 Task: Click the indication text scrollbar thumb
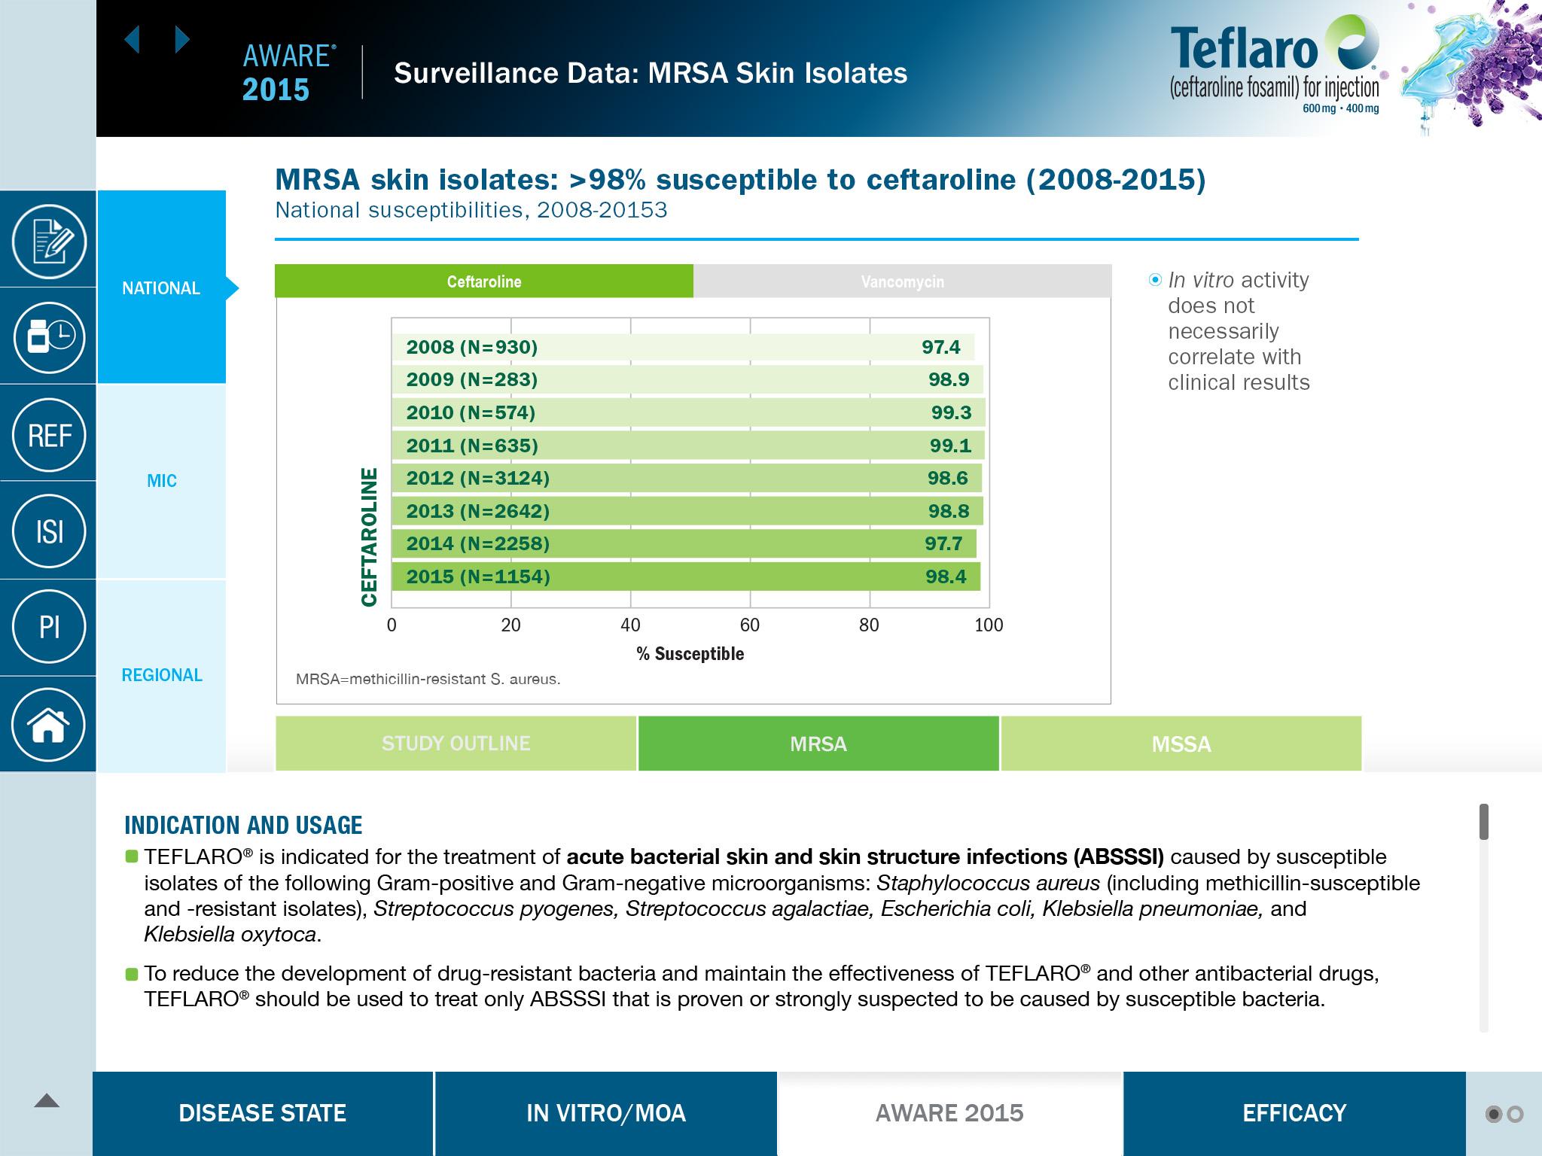click(1483, 822)
